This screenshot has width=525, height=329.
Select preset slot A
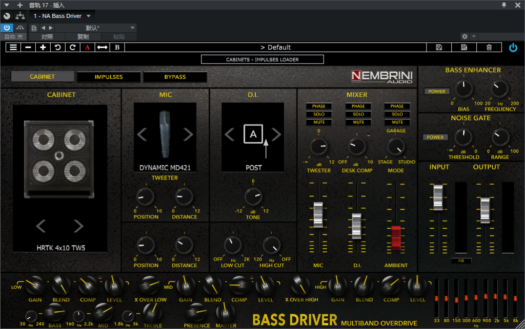click(x=87, y=48)
